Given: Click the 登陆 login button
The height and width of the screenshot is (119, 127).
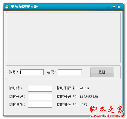Looking at the screenshot, I should pyautogui.click(x=102, y=72).
